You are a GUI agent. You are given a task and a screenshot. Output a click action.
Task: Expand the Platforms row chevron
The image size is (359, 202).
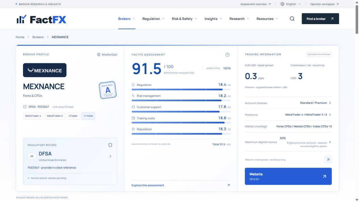click(330, 115)
